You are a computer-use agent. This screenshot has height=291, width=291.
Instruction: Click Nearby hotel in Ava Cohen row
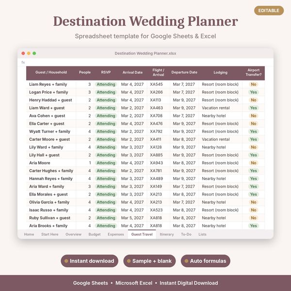214,115
